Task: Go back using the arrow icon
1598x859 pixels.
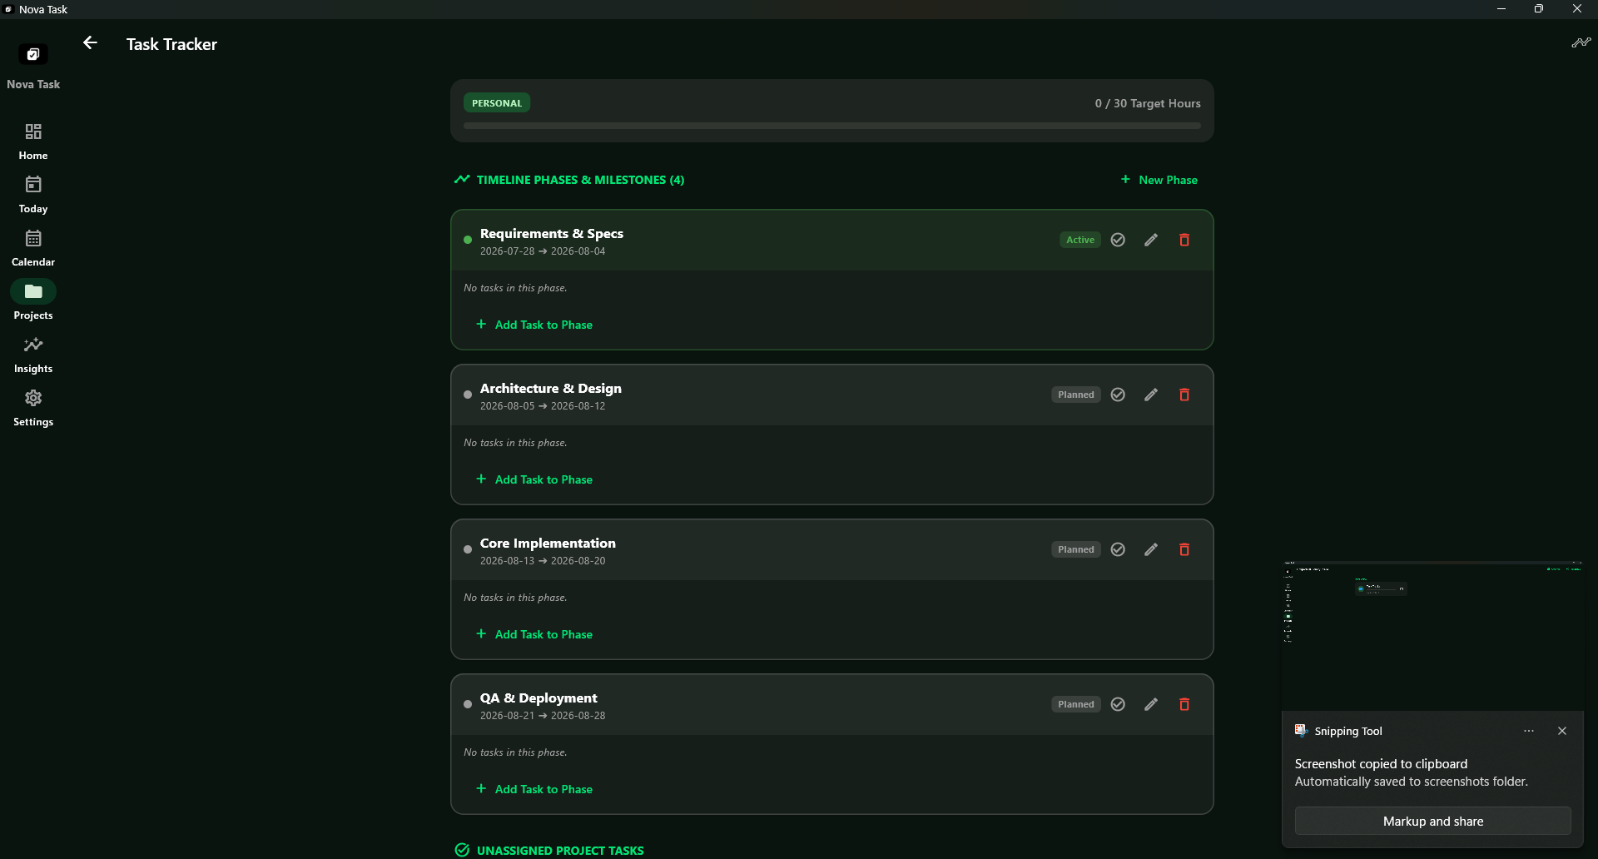Action: click(90, 43)
